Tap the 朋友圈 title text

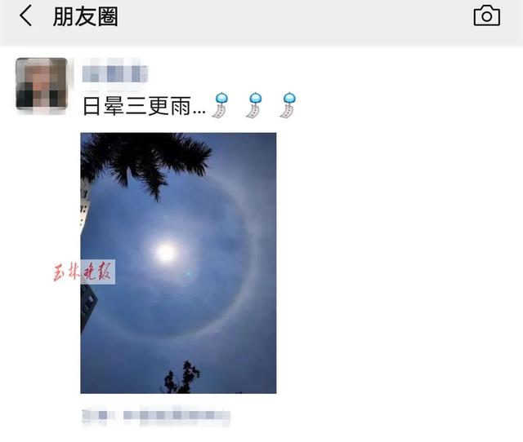coord(85,16)
